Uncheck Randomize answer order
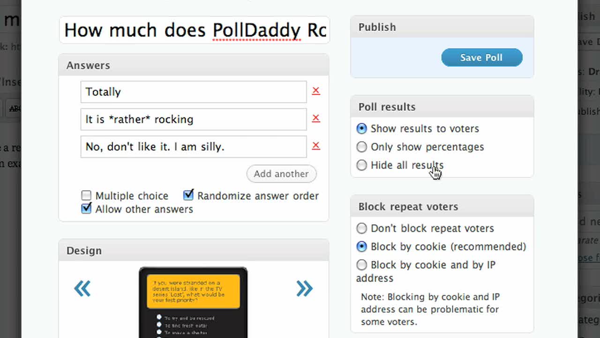This screenshot has width=600, height=338. (188, 195)
